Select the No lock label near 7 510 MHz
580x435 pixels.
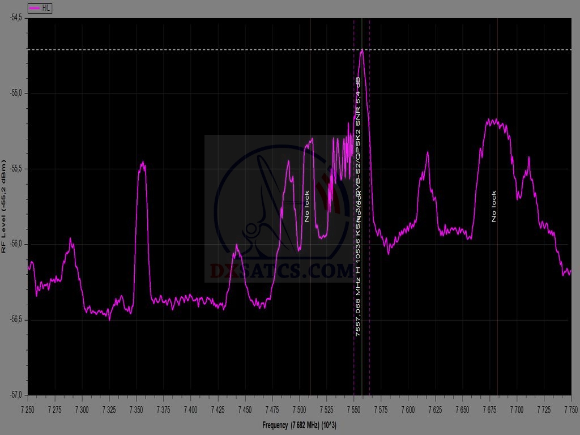[x=307, y=206]
